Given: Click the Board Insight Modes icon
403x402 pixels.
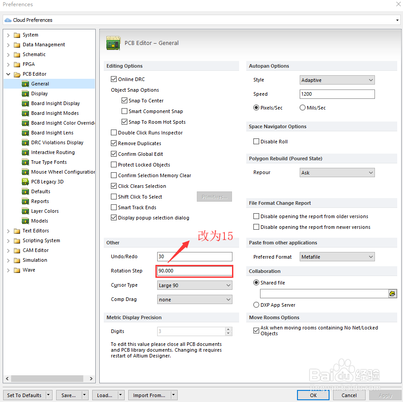Looking at the screenshot, I should [x=25, y=113].
